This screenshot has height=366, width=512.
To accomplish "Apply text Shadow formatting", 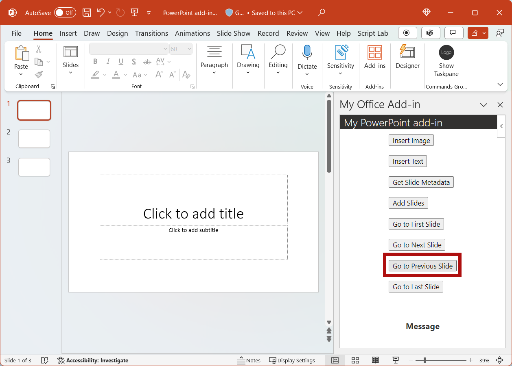I will coord(134,62).
